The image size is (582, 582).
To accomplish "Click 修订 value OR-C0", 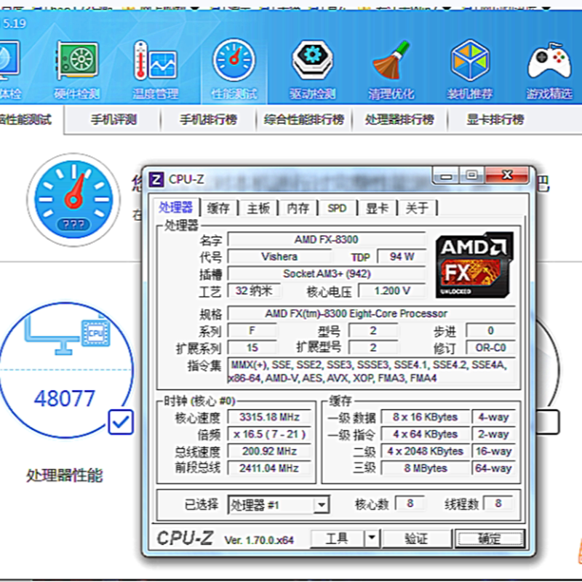I will tap(490, 348).
